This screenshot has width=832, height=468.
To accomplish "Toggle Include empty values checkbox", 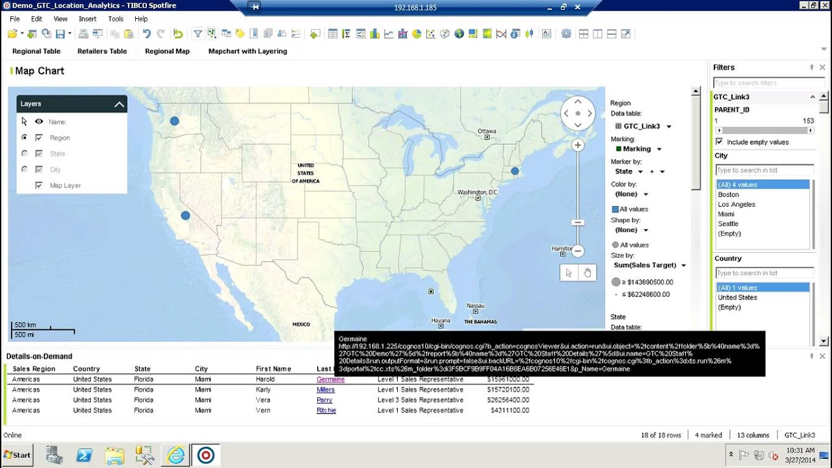I will (x=719, y=142).
